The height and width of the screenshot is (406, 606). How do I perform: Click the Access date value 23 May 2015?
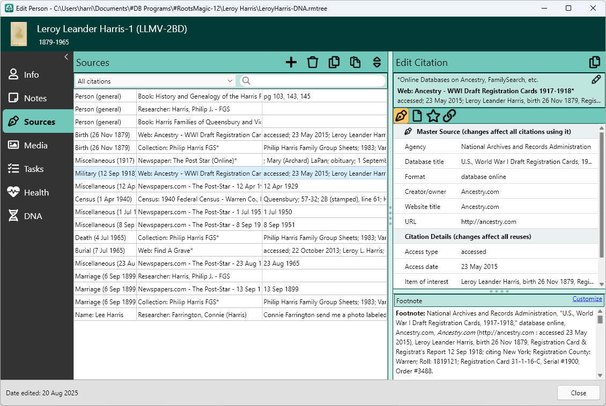point(479,267)
